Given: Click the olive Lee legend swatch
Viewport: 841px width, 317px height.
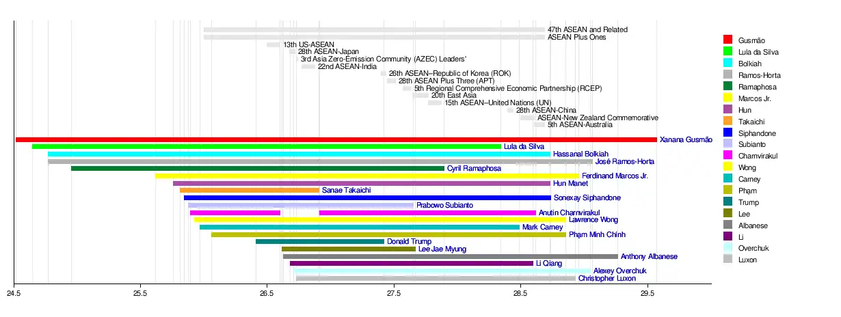Looking at the screenshot, I should [x=728, y=215].
